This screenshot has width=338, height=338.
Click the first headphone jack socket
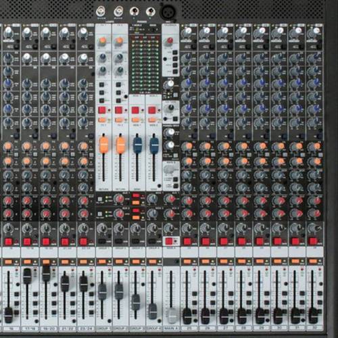[135, 11]
